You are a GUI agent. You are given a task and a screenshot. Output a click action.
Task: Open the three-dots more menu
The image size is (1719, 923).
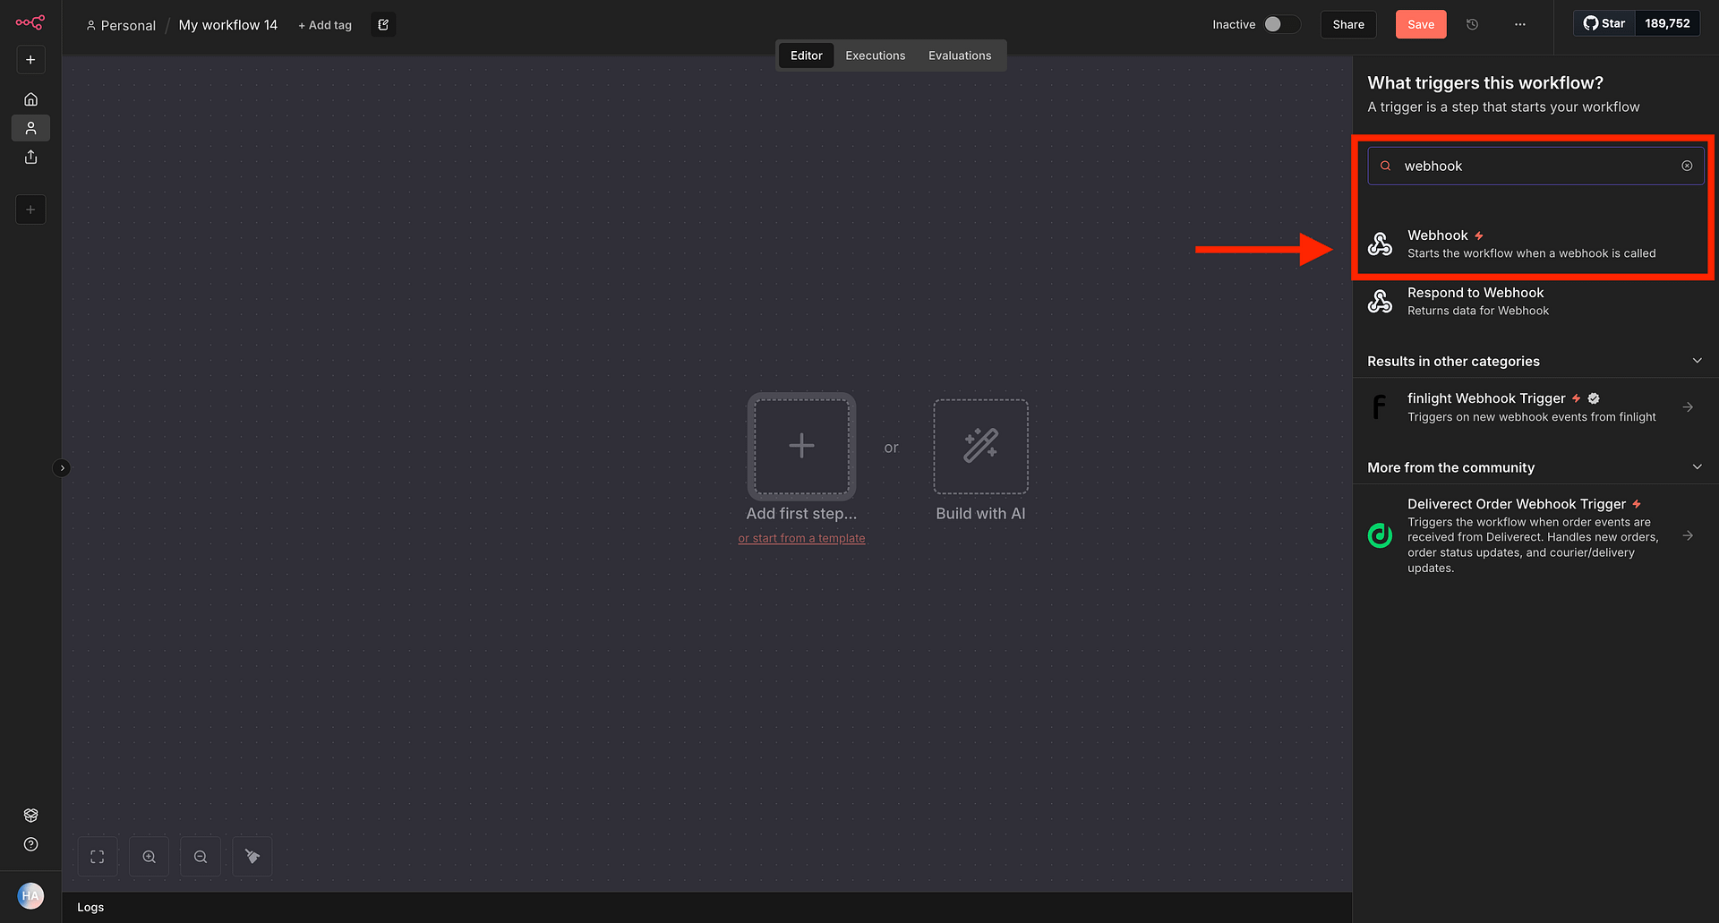click(x=1520, y=24)
